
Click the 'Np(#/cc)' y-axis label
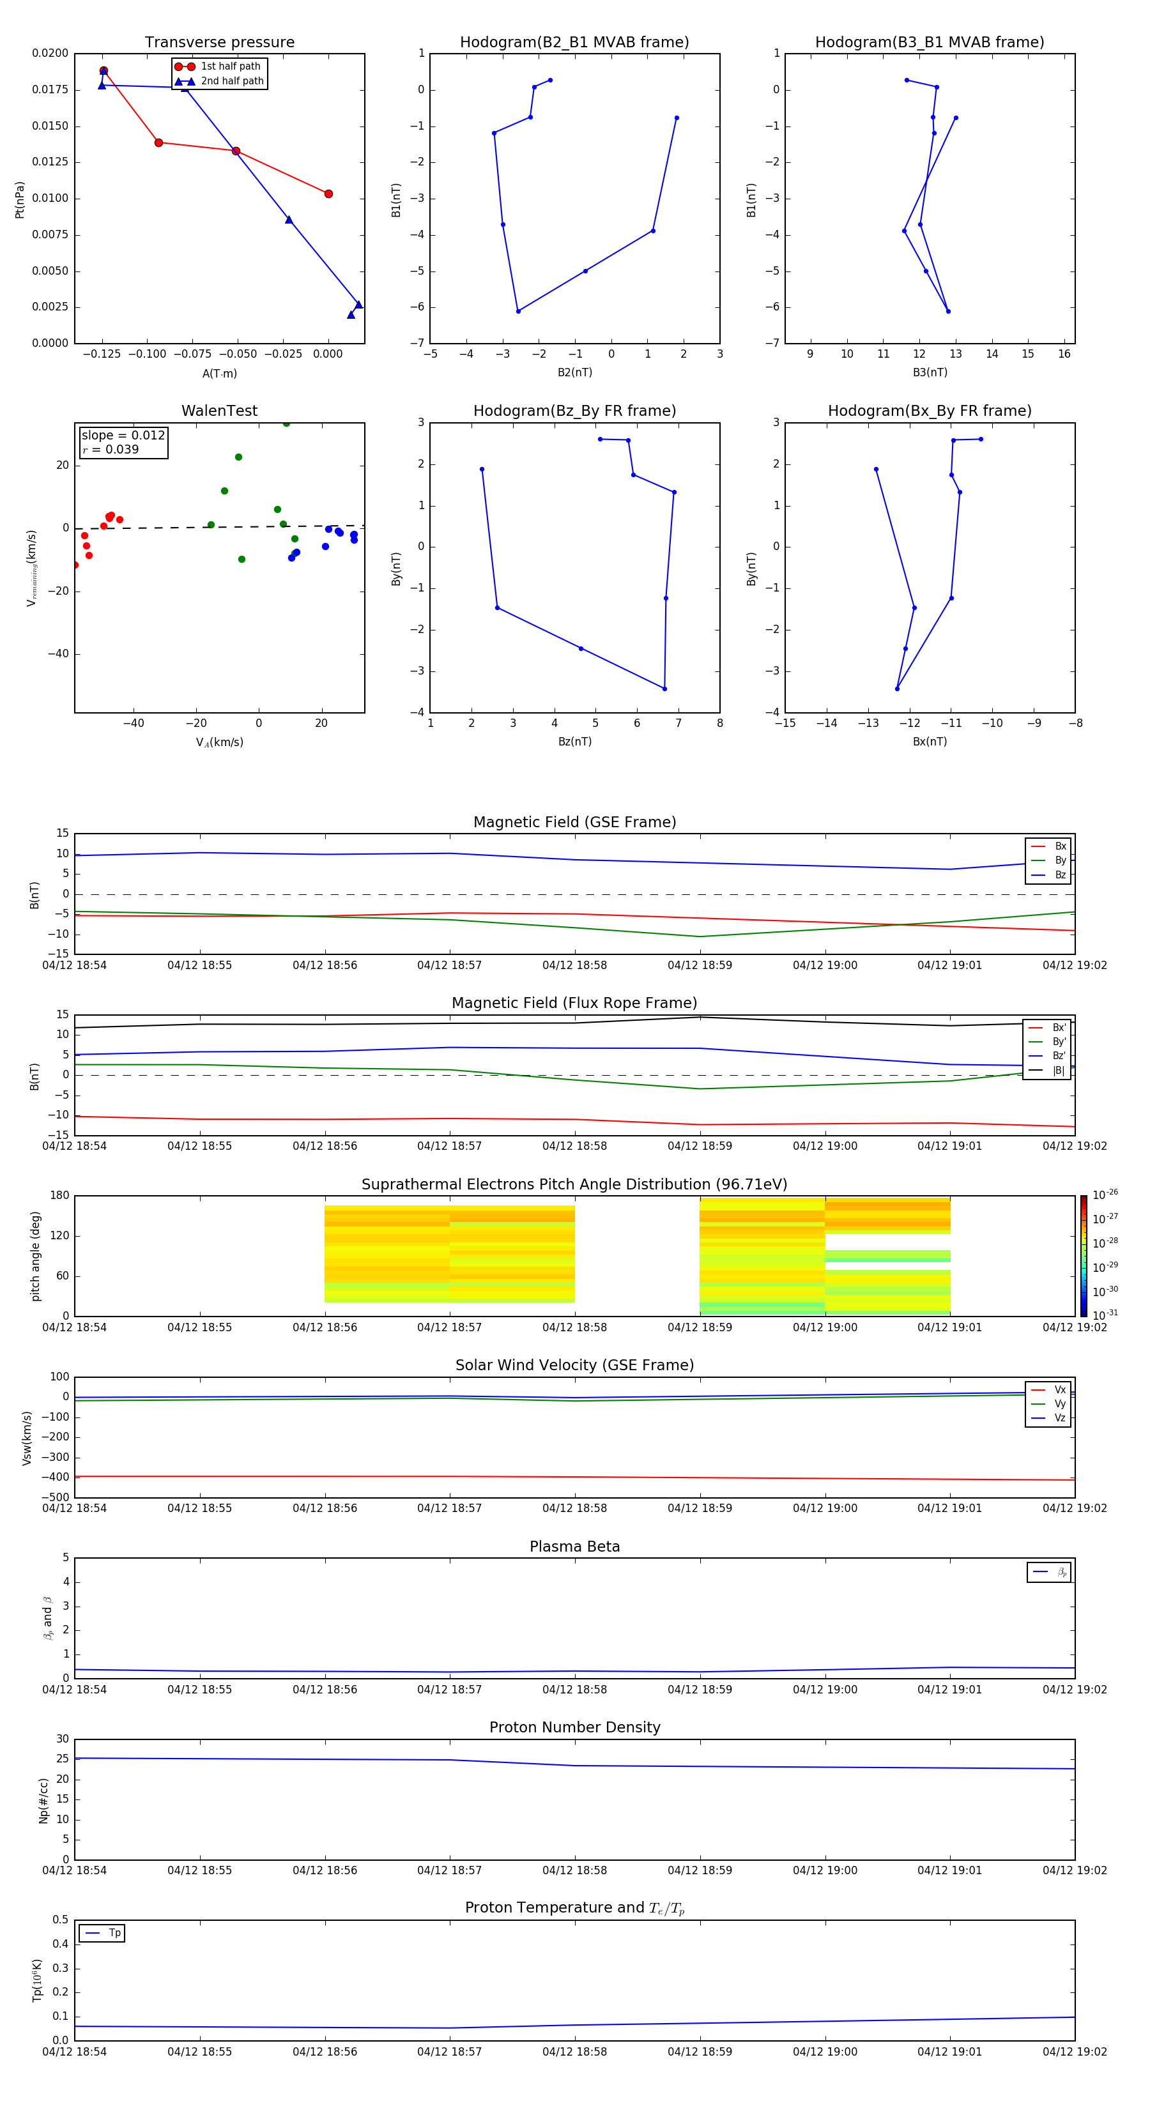pyautogui.click(x=43, y=1799)
